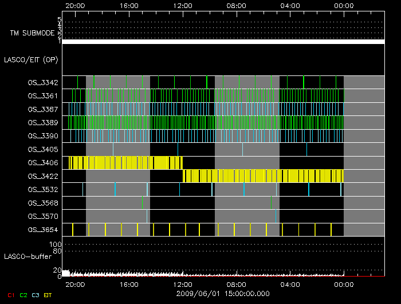Select the C3 legend entry
Viewport: 401px width, 304px height.
[x=36, y=295]
